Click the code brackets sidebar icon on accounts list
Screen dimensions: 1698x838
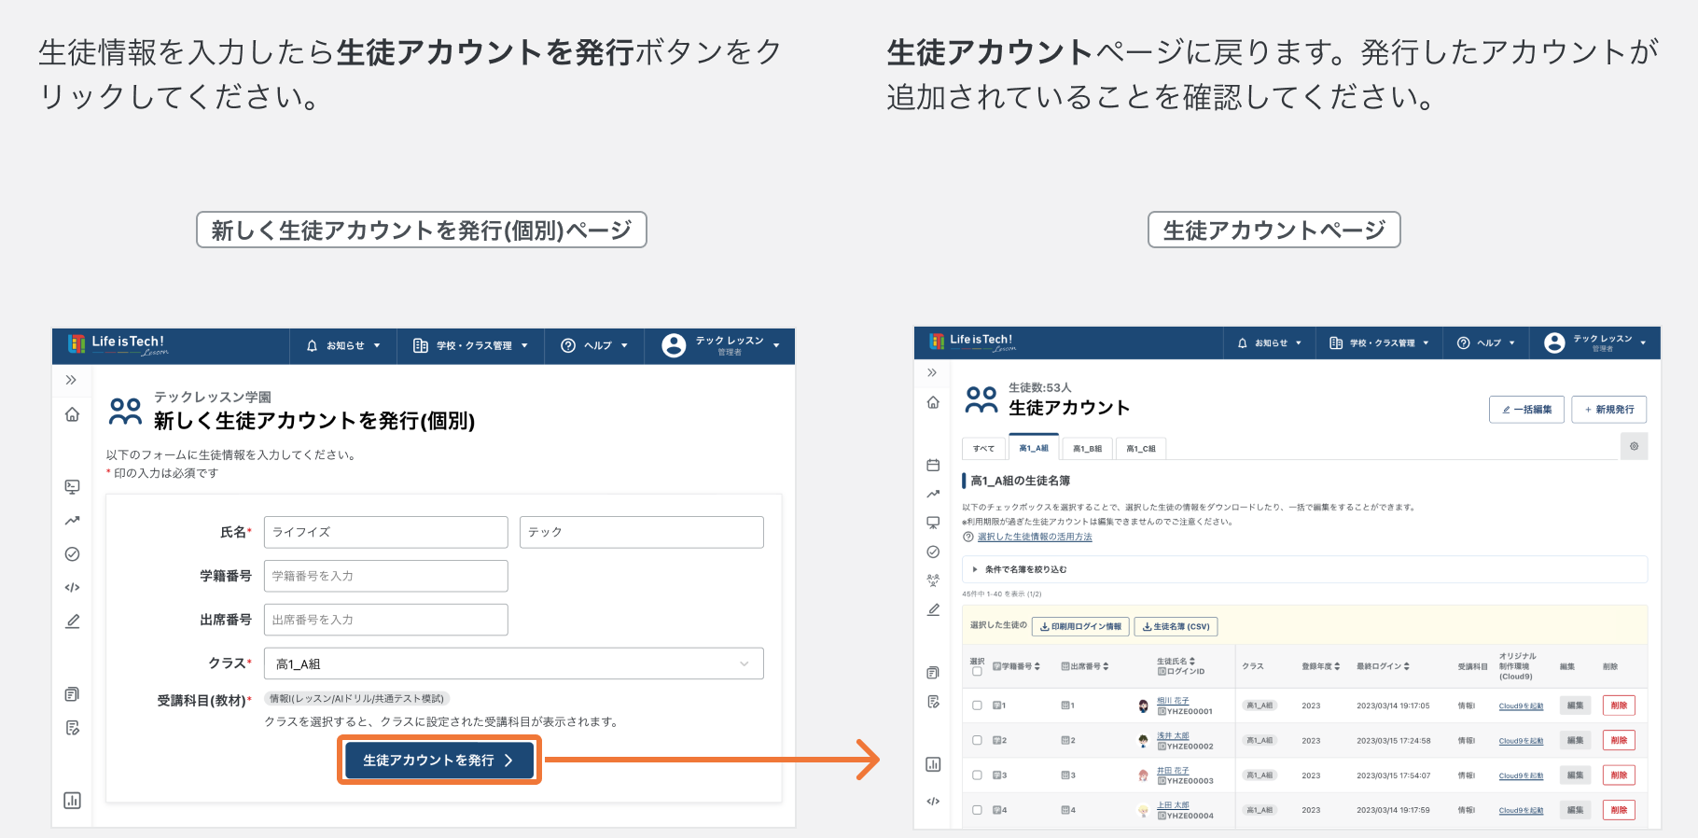933,801
